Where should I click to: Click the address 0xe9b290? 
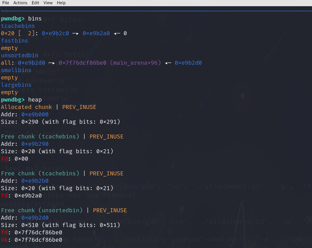tap(35, 144)
